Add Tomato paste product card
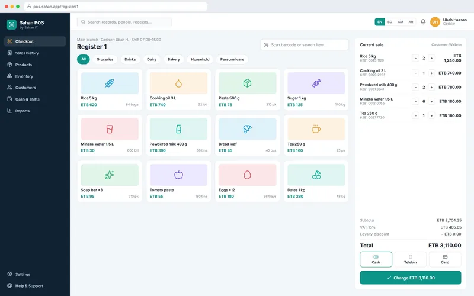Screen dimensions: 474x296 [x=178, y=181]
